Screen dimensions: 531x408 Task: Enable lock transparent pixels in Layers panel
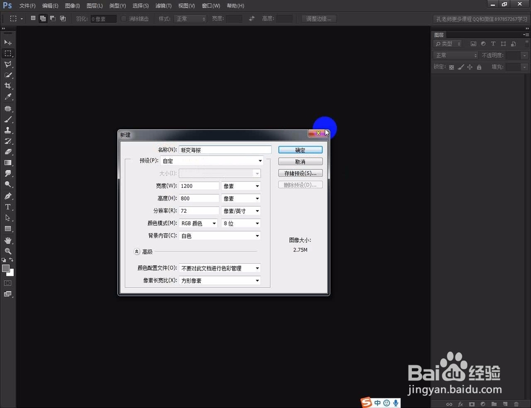pyautogui.click(x=452, y=67)
